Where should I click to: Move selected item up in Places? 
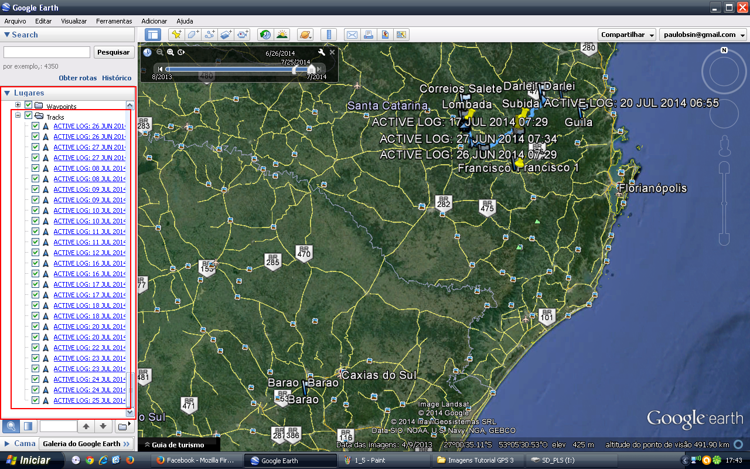[x=86, y=426]
